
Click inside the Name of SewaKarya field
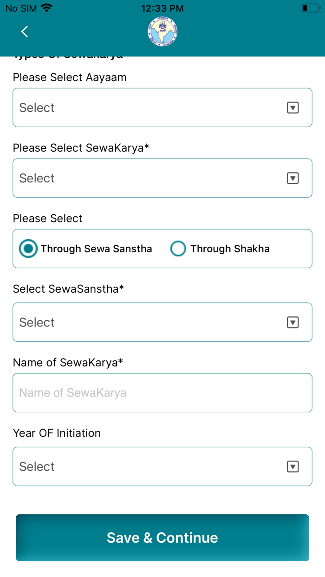point(162,392)
